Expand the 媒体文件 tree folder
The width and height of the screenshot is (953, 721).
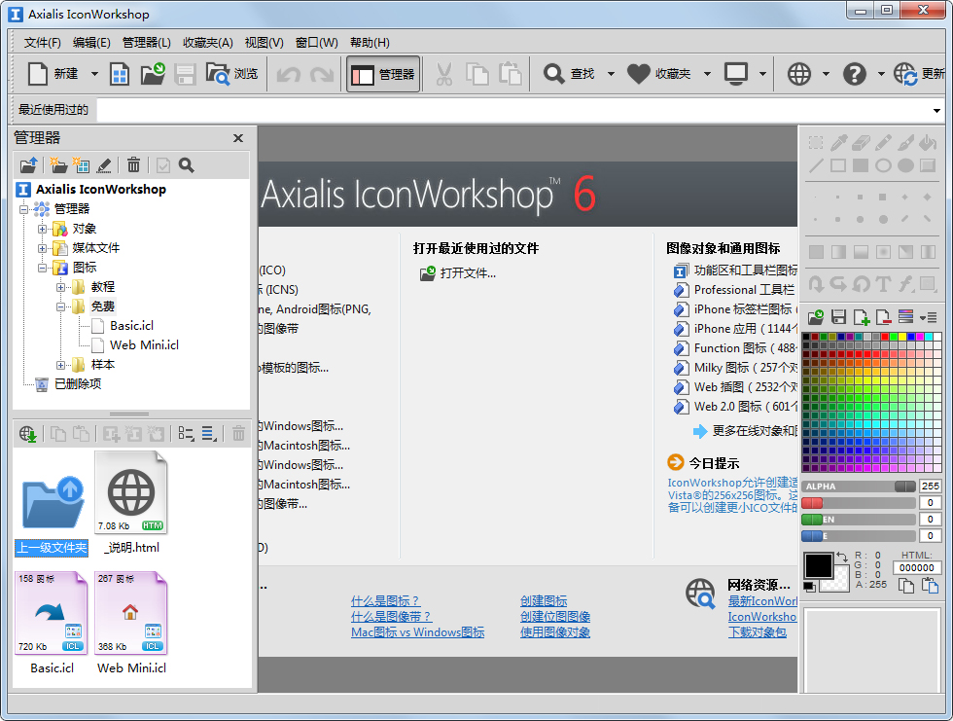coord(42,249)
